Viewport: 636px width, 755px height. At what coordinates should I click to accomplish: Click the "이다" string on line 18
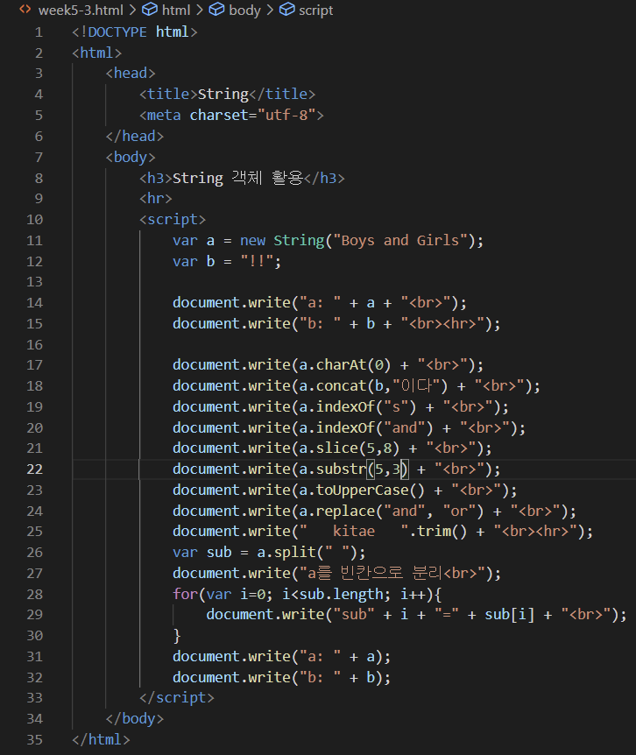(x=416, y=386)
